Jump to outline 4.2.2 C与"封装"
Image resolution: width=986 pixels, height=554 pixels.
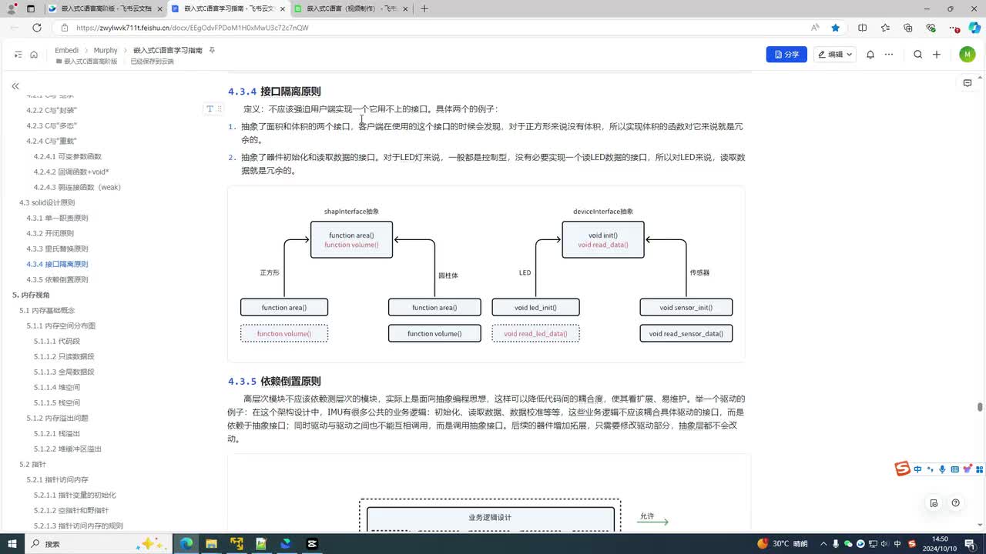52,110
